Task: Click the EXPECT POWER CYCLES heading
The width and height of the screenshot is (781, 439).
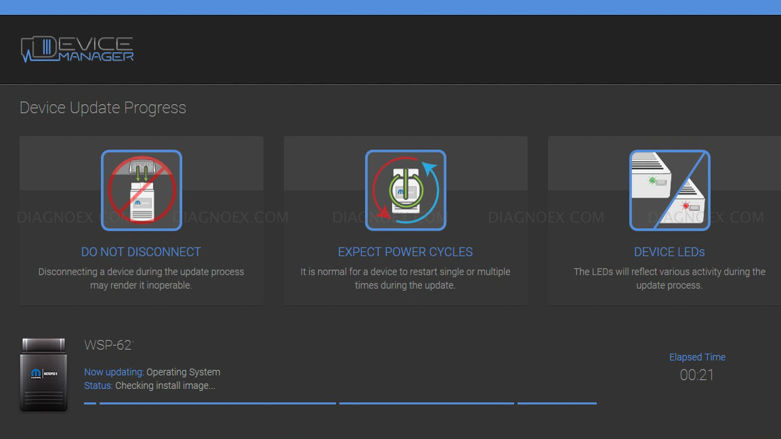Action: click(x=405, y=252)
